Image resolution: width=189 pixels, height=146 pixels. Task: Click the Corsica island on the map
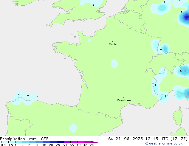pyautogui.click(x=178, y=116)
